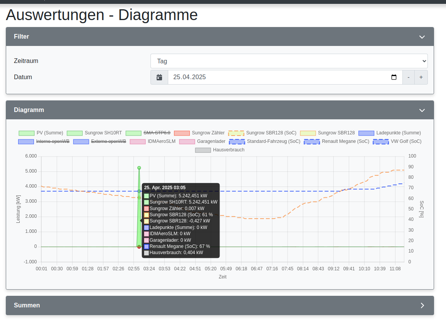This screenshot has width=446, height=324.
Task: Click the PV peak data point at 03:05
Action: pos(139,168)
